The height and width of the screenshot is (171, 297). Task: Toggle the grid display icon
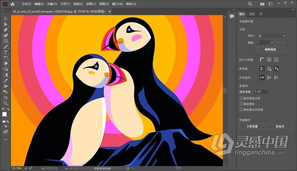(x=269, y=60)
